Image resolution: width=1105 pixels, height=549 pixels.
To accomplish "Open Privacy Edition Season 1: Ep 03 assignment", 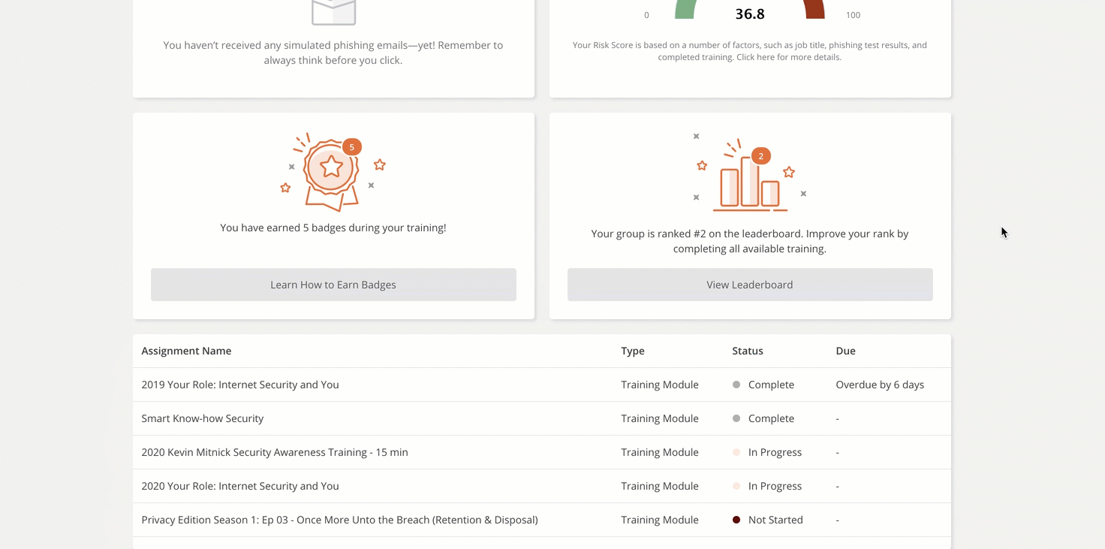I will [339, 520].
